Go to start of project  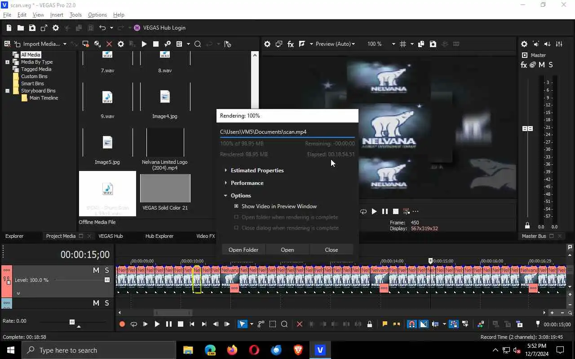click(192, 324)
